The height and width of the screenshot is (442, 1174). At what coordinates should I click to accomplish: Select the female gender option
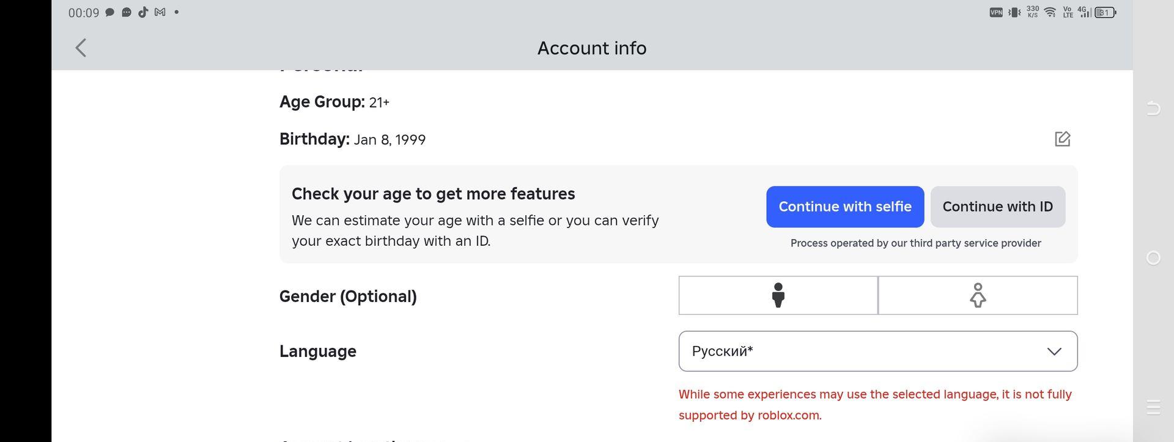(x=977, y=295)
